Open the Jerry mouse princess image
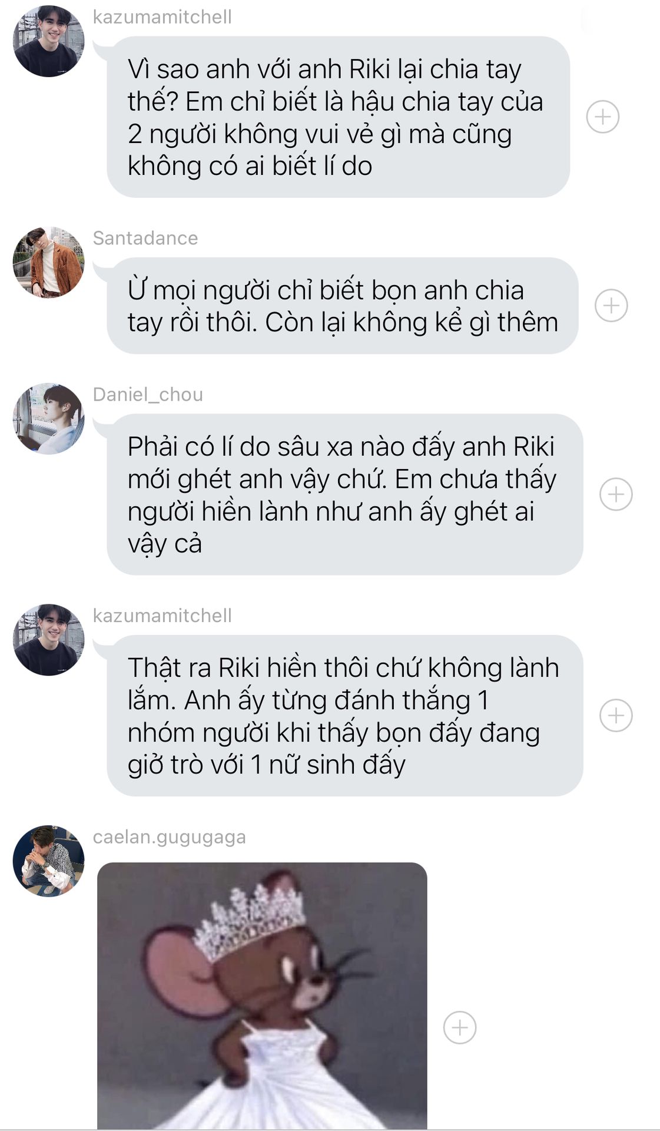 262,996
